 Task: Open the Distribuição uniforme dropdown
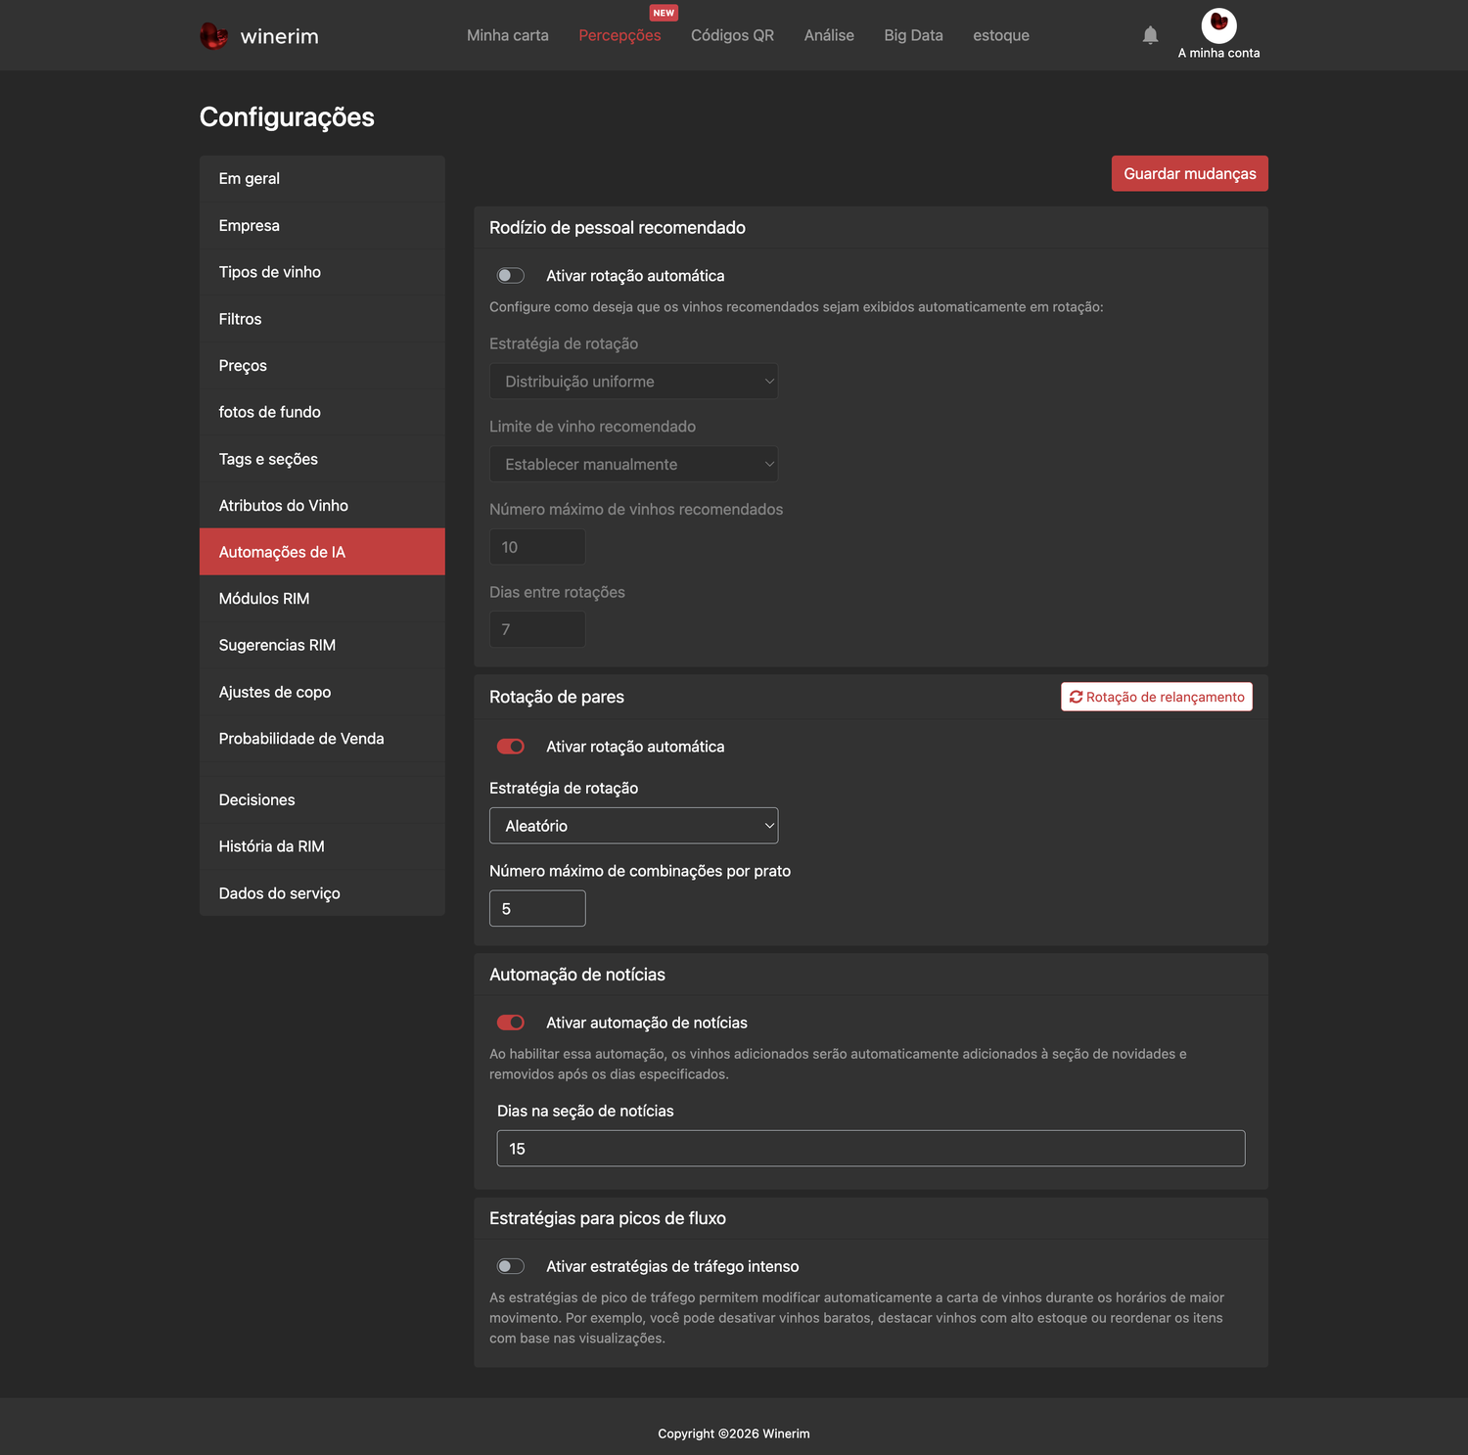click(633, 382)
